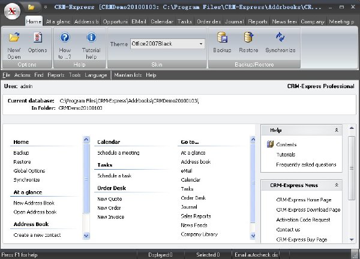The image size is (360, 259).
Task: Switch to the Reports ribbon tab
Action: (x=257, y=22)
